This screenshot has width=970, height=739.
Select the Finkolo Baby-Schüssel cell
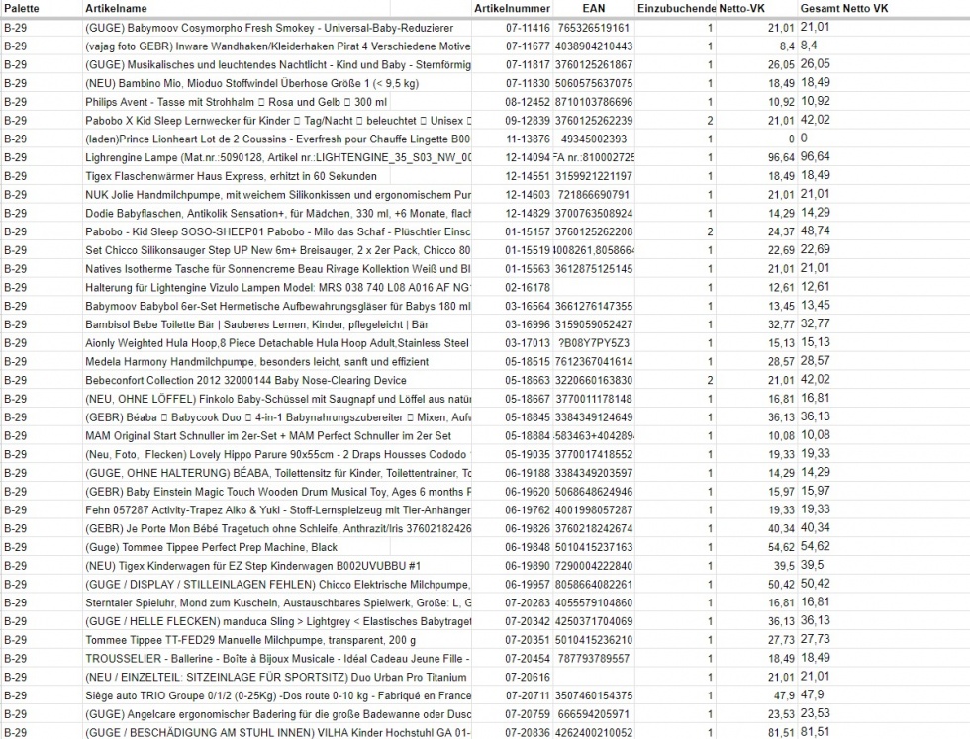pos(278,399)
